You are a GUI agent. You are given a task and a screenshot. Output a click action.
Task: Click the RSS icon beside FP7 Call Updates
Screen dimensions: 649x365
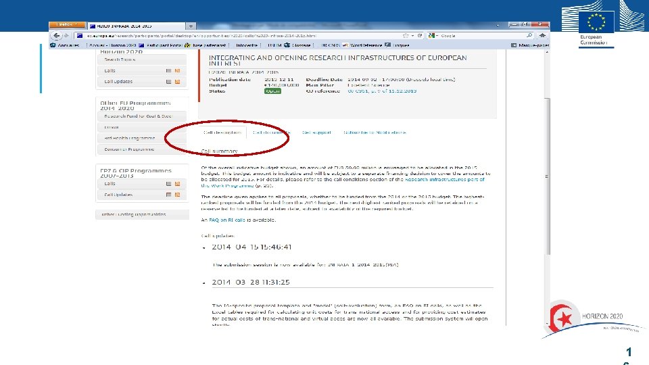click(177, 195)
